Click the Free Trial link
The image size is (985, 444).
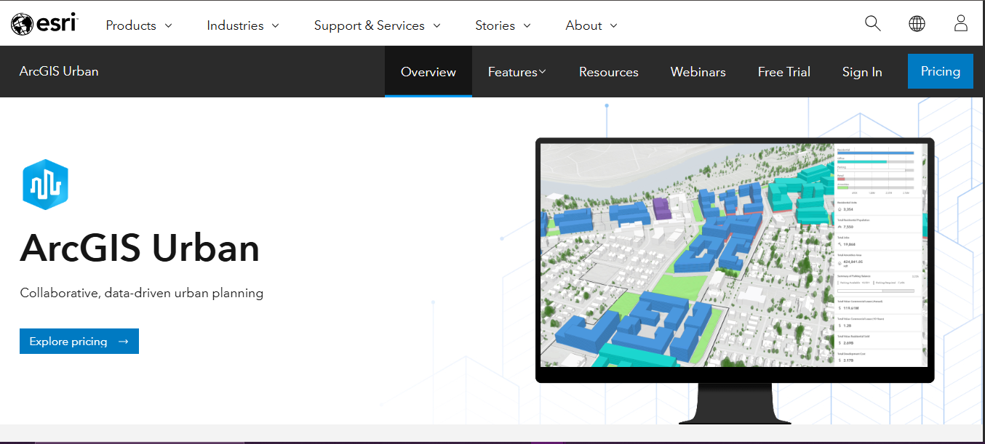784,72
